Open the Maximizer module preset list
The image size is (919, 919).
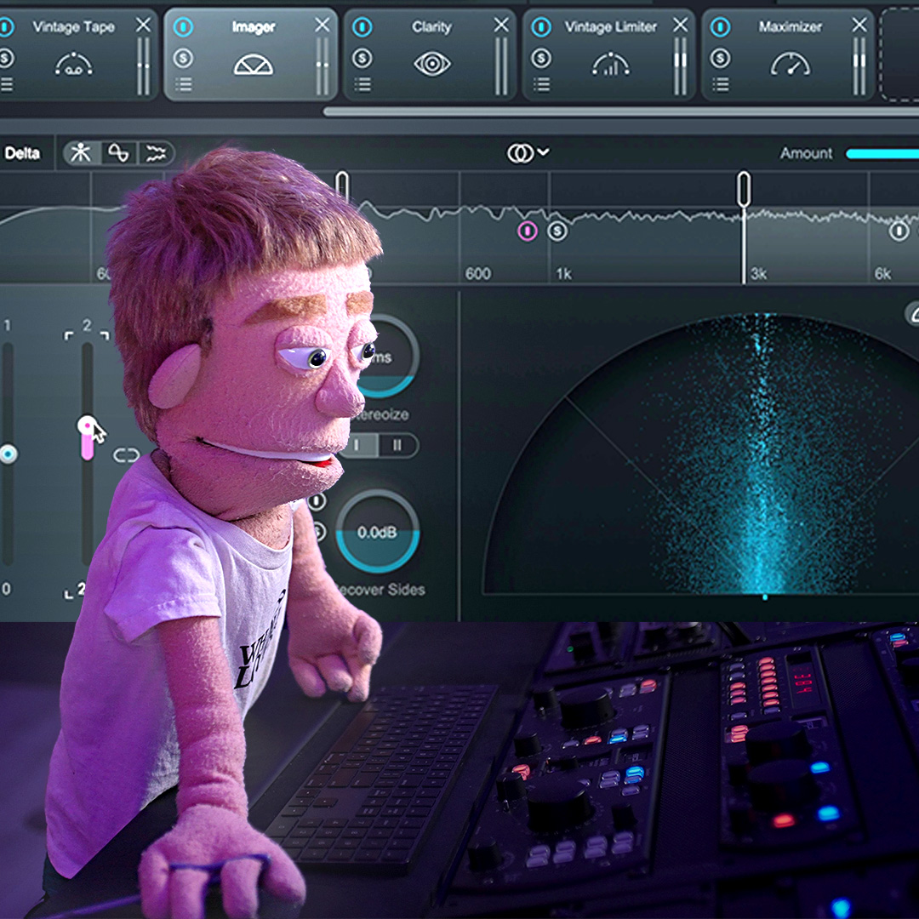click(721, 84)
